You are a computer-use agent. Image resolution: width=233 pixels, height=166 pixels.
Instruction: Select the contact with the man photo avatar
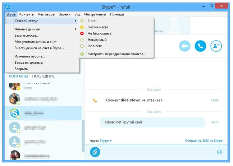43,99
